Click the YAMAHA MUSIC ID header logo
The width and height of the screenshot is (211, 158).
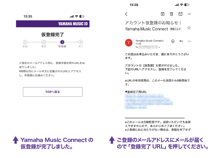pos(73,24)
